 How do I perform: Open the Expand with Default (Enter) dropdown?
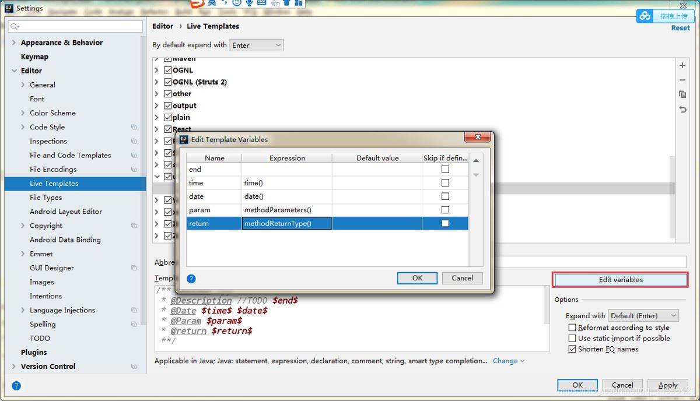[643, 315]
